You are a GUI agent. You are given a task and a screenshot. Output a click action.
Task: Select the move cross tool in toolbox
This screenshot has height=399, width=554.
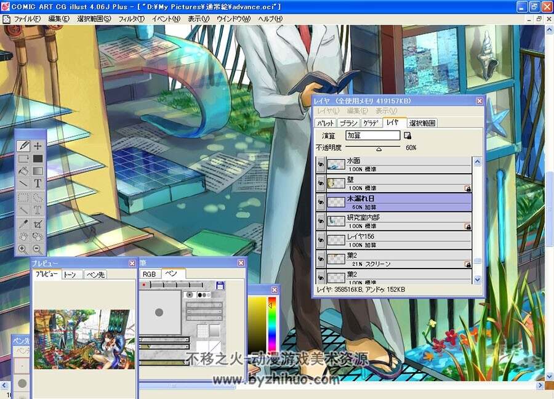tap(38, 146)
